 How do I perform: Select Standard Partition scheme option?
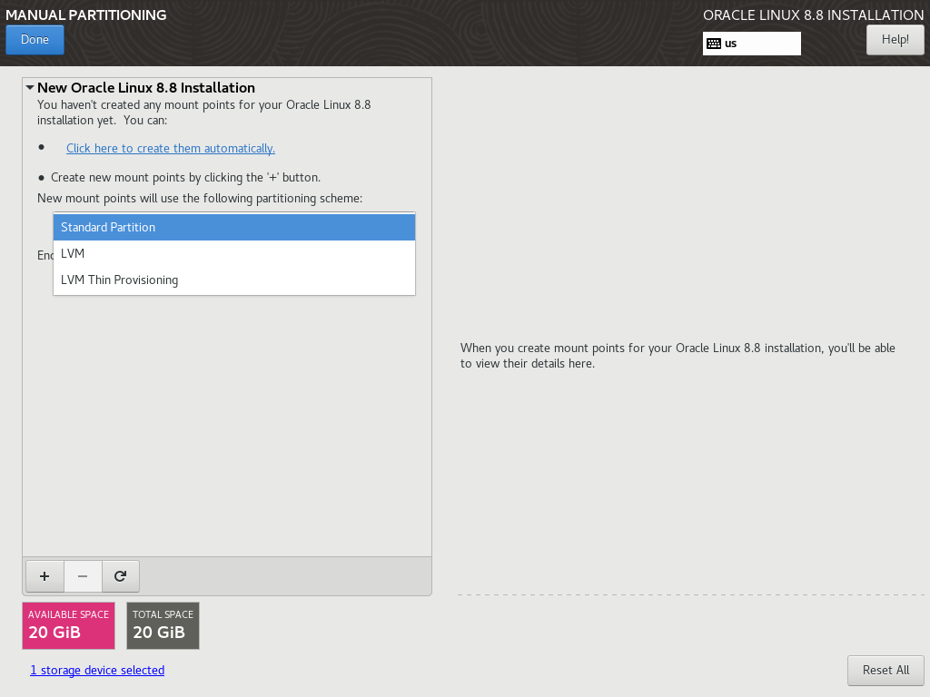click(x=234, y=227)
